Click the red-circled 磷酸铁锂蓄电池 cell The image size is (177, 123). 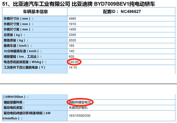tap(80, 102)
